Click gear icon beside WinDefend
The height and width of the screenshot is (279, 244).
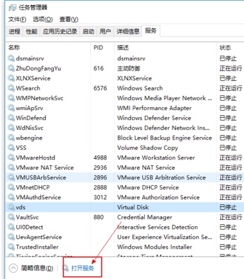11,118
